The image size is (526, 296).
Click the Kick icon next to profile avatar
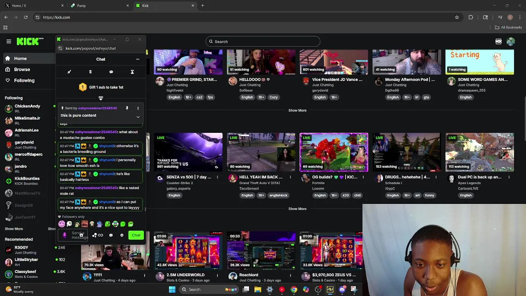coord(498,42)
